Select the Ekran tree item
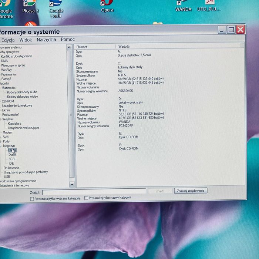 point(6,110)
